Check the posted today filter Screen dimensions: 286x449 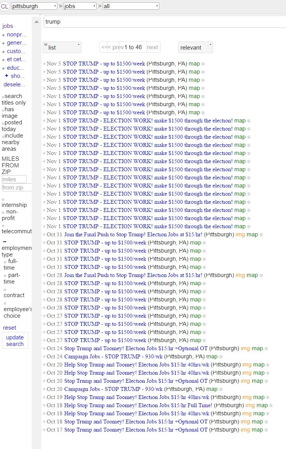tap(3, 124)
